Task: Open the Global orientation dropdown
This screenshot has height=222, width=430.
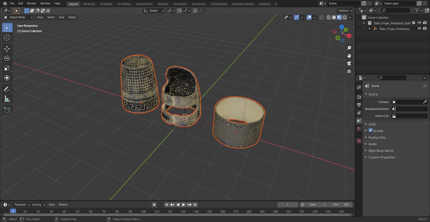Action: tap(154, 11)
